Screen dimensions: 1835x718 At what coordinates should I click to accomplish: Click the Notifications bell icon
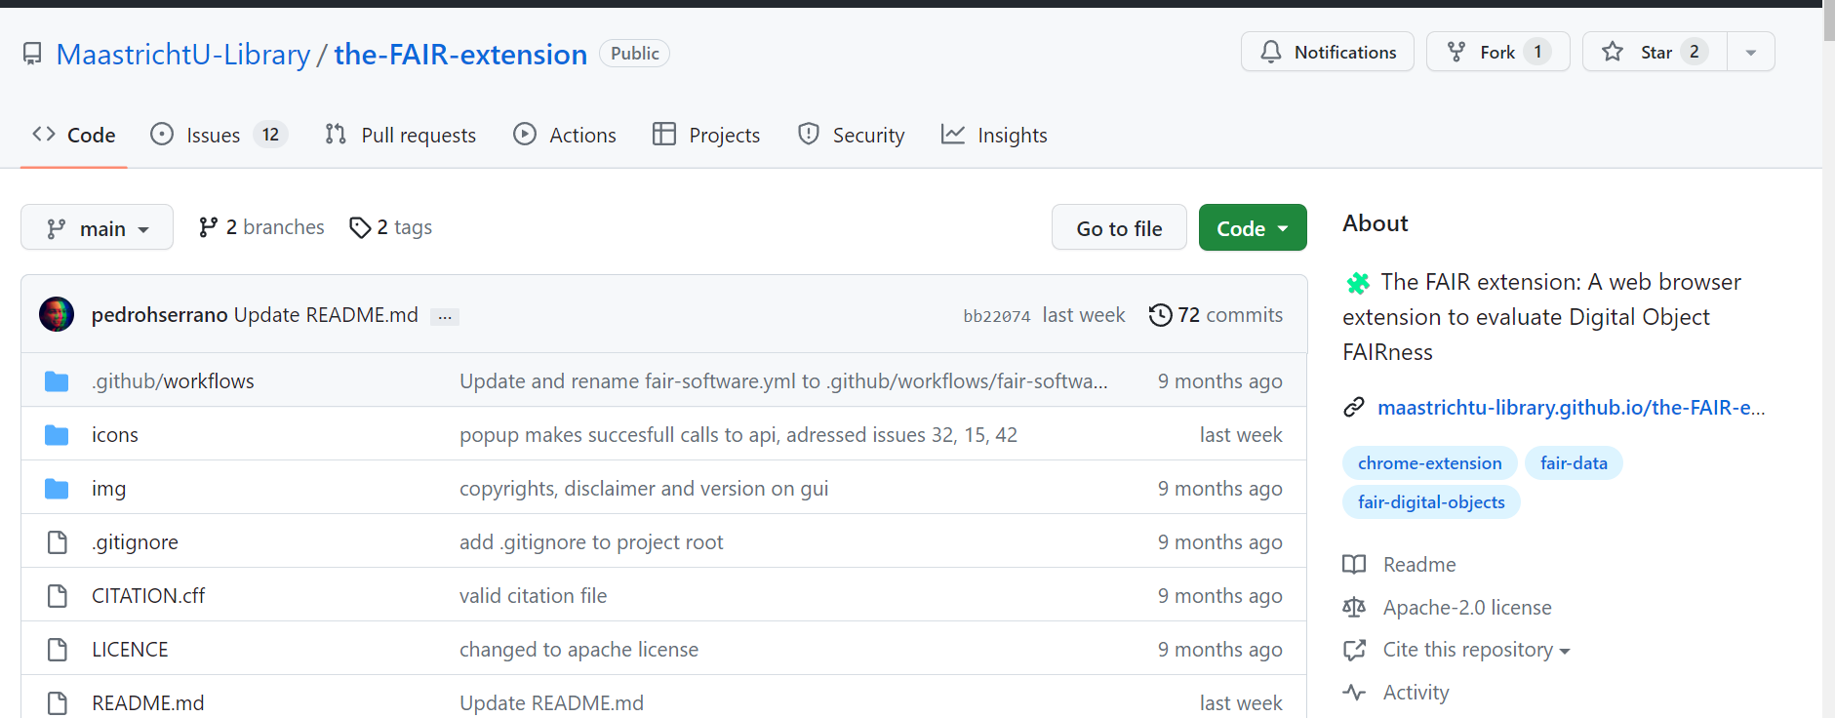[1270, 52]
